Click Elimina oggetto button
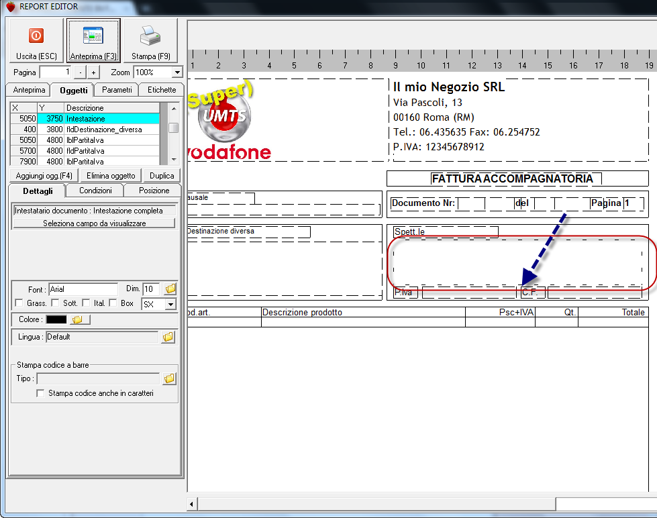This screenshot has height=518, width=657. coord(111,176)
